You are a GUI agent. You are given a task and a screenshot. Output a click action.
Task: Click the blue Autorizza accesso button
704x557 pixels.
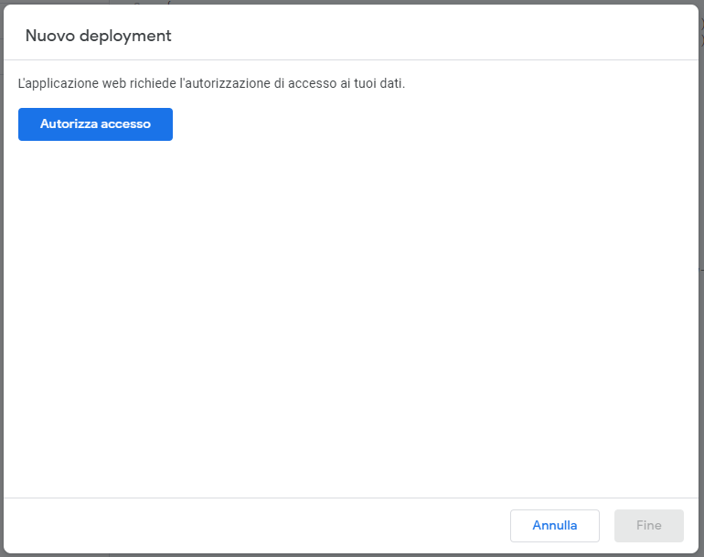click(x=95, y=124)
